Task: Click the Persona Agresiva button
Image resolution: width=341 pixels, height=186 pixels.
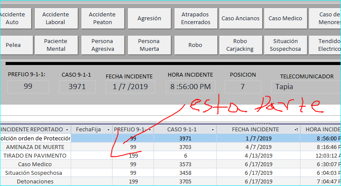Action: pos(102,45)
